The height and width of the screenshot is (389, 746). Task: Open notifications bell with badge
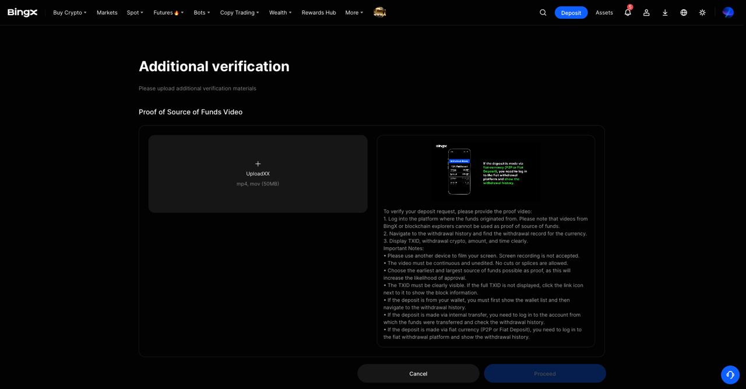[x=628, y=12]
